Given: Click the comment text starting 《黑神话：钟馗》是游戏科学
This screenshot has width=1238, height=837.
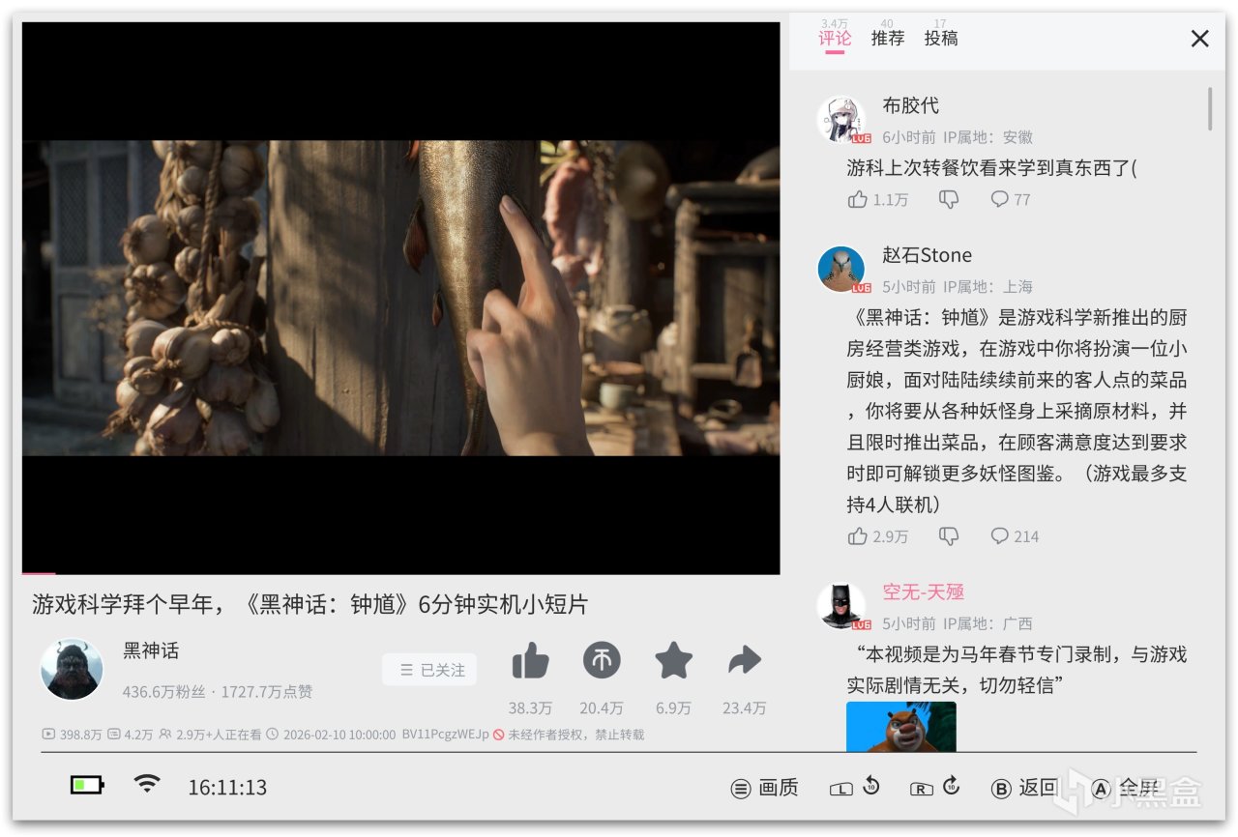Looking at the screenshot, I should [x=1017, y=411].
